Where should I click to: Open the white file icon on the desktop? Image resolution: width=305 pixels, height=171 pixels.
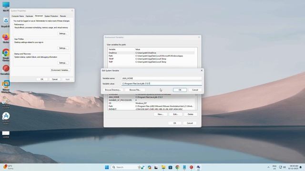tap(6, 134)
